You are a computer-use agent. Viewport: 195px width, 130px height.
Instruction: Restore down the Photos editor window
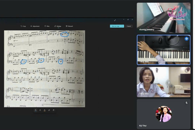coord(128,19)
